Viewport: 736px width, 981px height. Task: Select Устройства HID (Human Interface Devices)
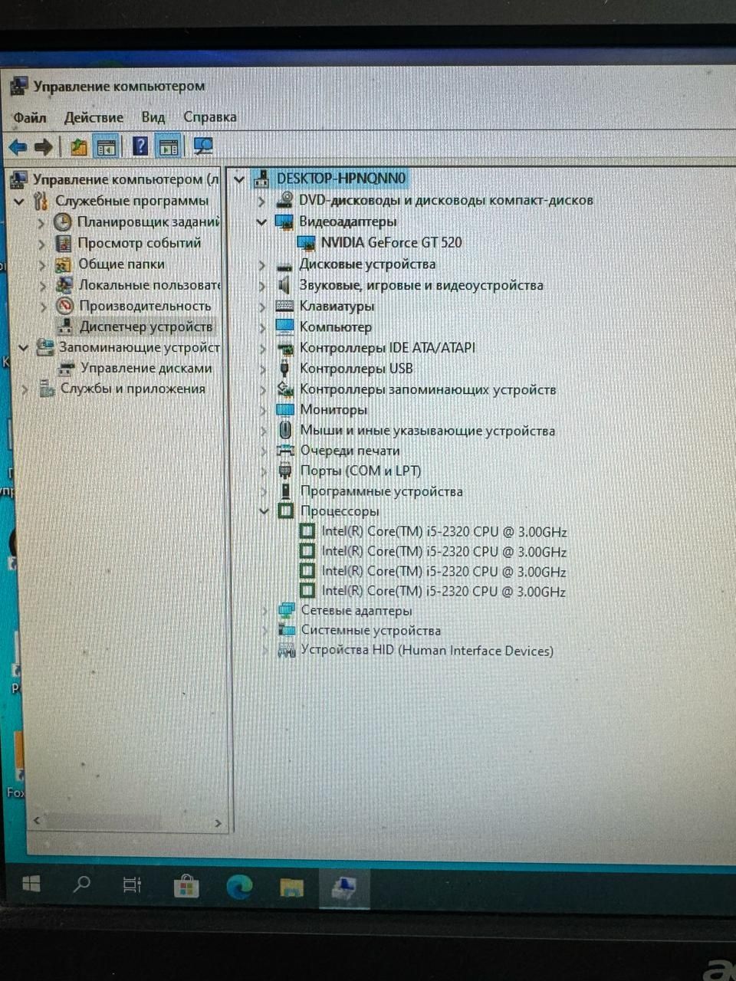[x=427, y=651]
